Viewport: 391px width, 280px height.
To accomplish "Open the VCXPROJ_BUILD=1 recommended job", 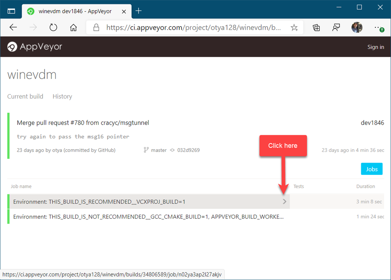I will 149,201.
